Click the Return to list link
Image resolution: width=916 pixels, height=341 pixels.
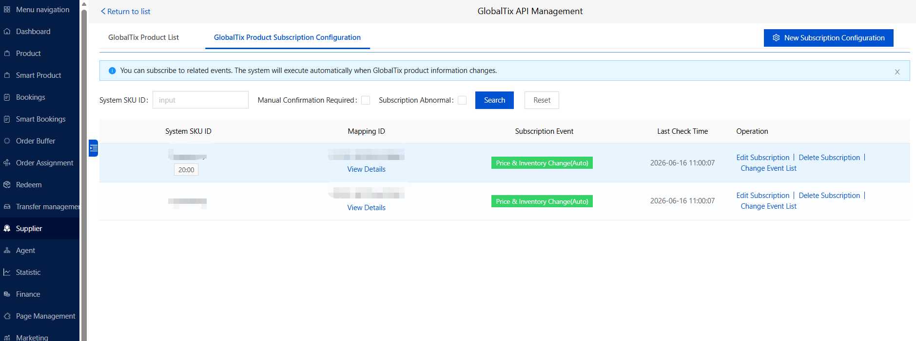click(x=126, y=11)
